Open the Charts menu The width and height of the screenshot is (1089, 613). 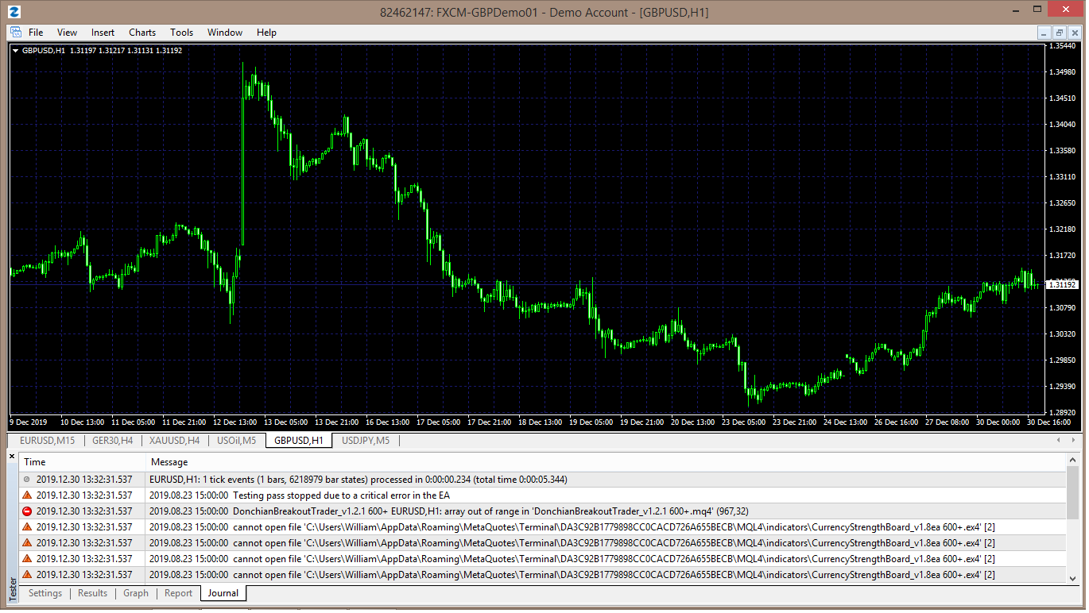142,33
